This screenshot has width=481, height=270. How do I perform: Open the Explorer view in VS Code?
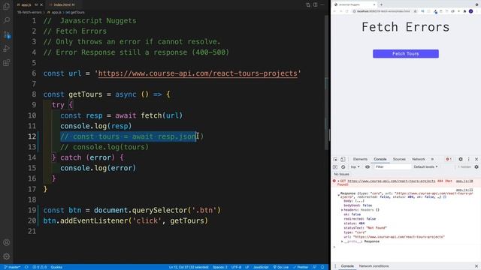(x=7, y=6)
